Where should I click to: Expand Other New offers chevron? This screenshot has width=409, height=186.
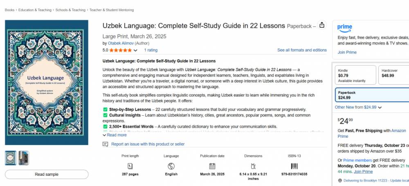click(380, 108)
